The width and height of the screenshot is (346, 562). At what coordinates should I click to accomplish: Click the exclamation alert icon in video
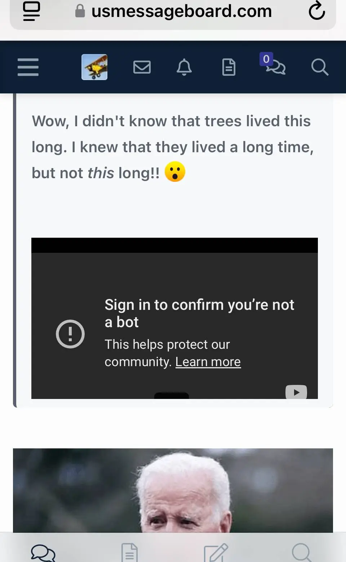tap(70, 334)
